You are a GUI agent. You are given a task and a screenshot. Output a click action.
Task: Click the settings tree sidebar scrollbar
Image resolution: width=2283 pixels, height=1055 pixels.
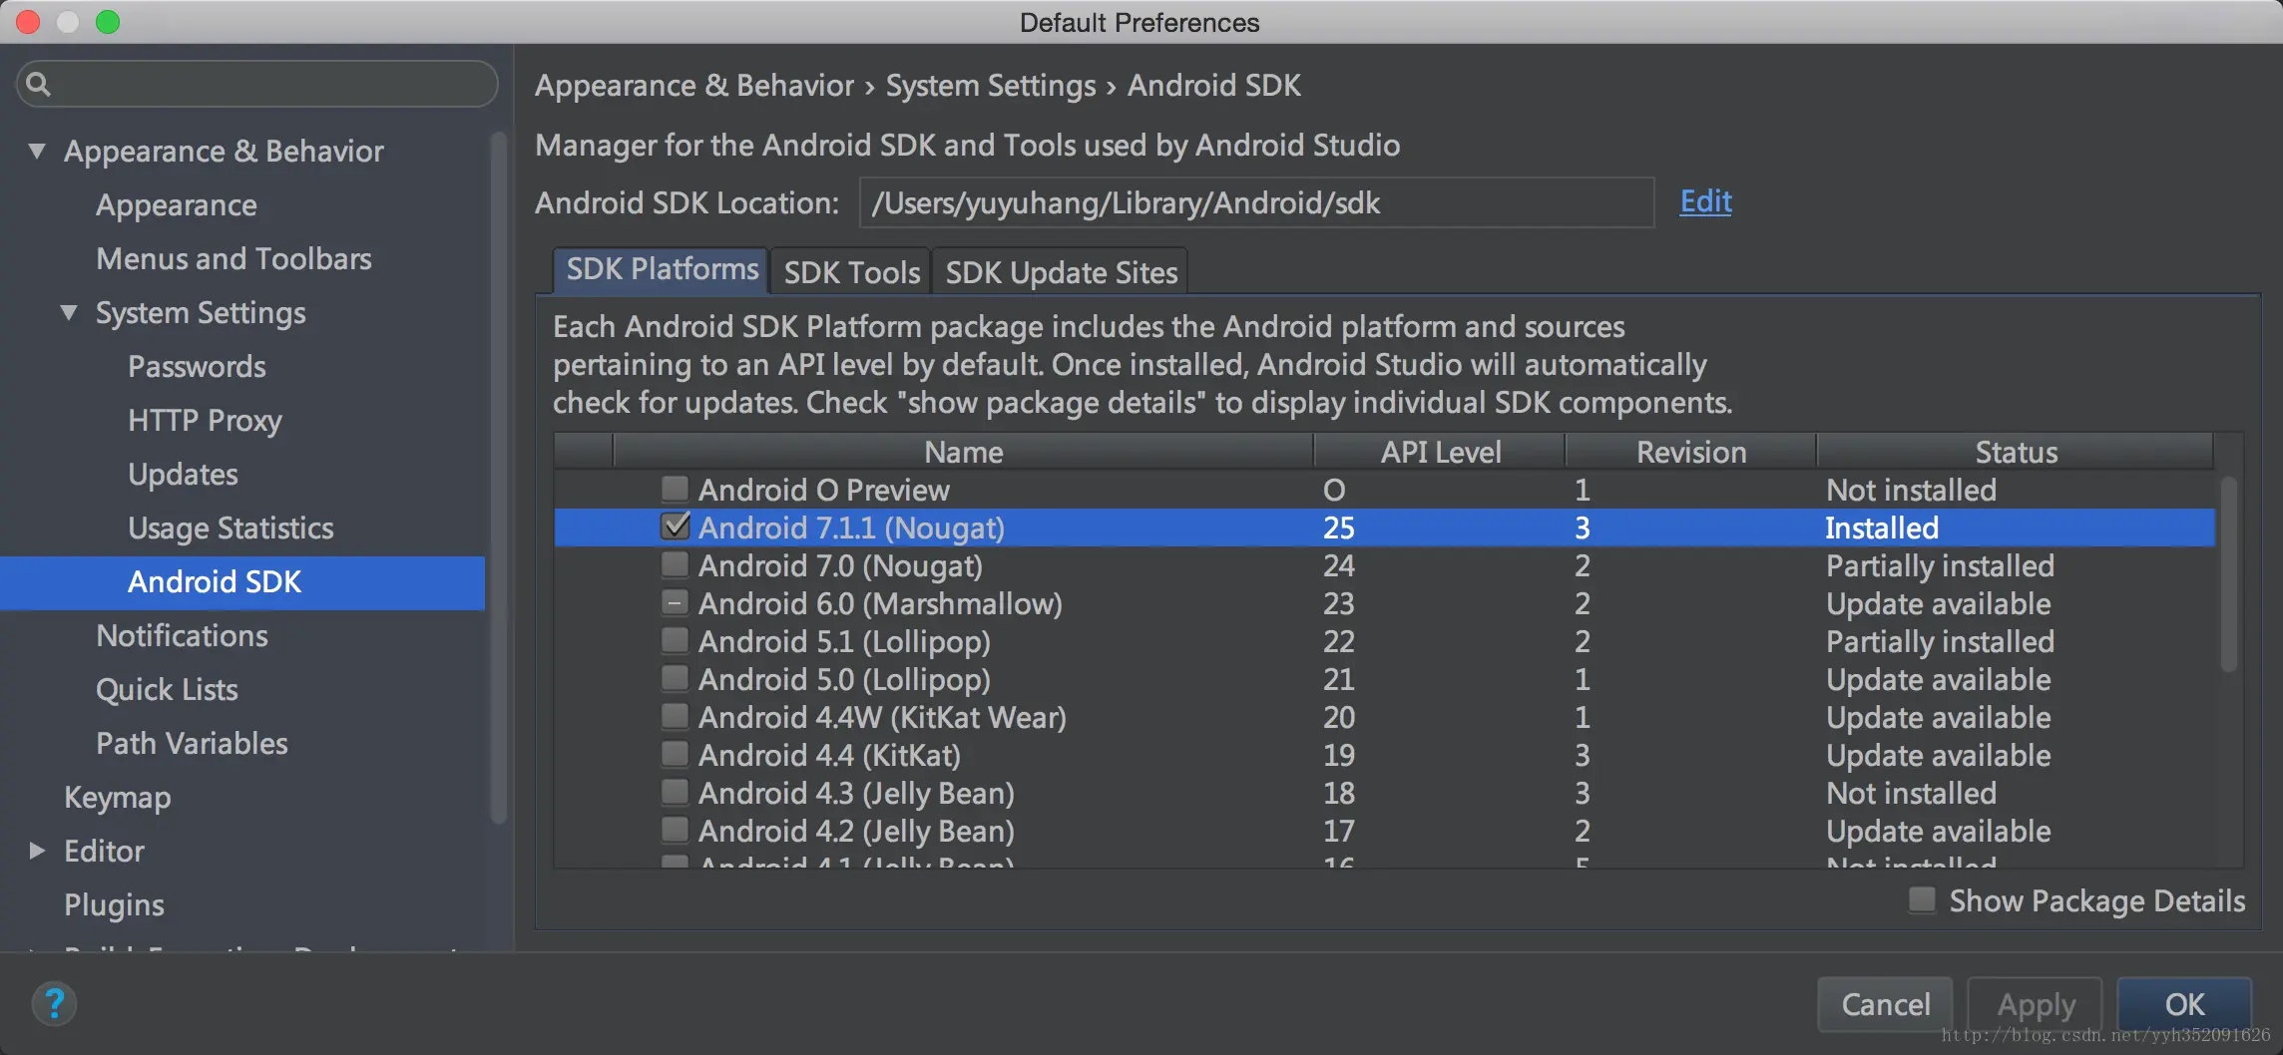(498, 479)
